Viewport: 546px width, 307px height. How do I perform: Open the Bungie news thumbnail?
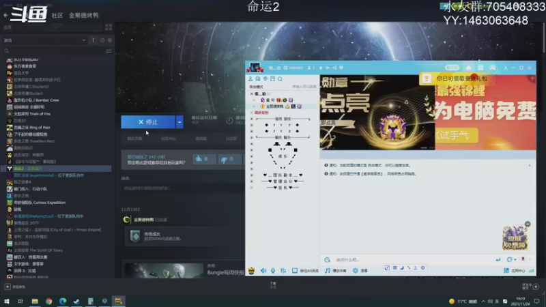164,270
